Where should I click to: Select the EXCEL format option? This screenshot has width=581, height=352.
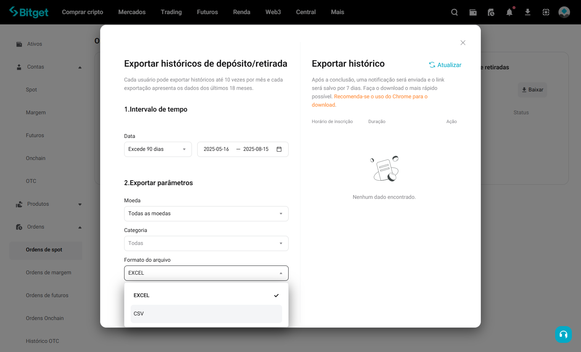tap(206, 296)
